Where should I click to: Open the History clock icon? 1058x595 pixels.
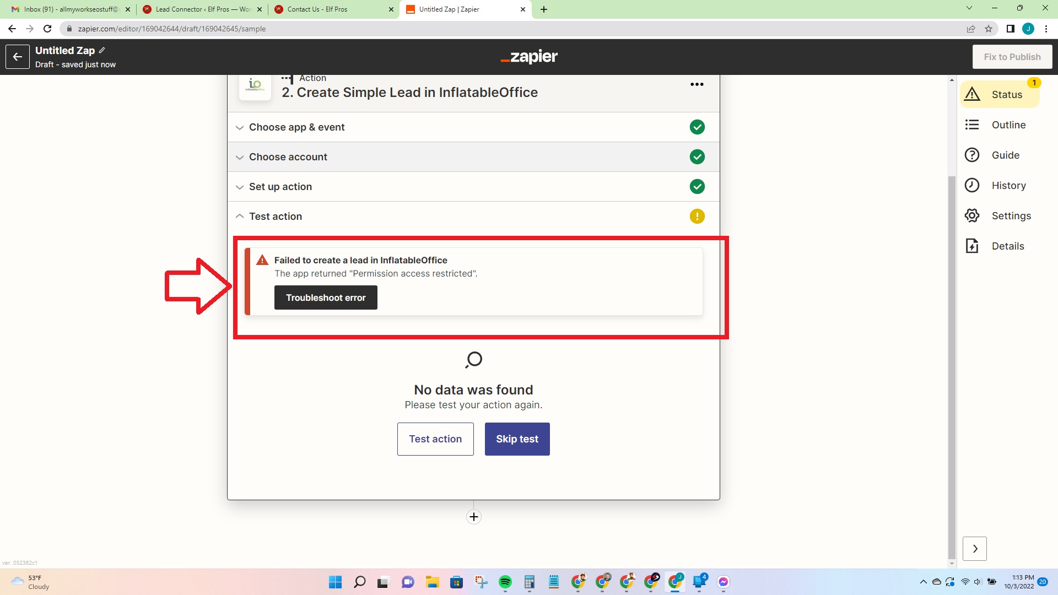972,186
